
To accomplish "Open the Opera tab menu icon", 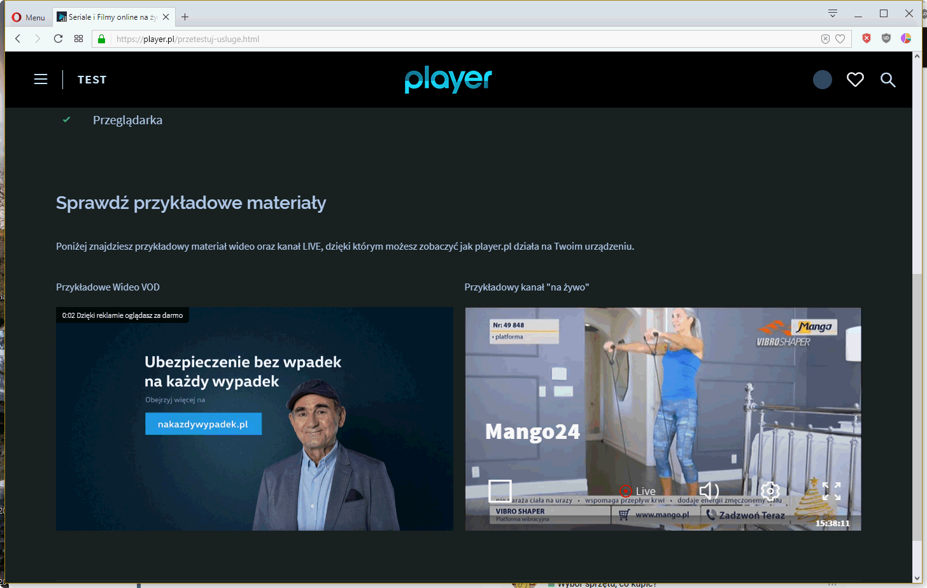I will (x=832, y=13).
